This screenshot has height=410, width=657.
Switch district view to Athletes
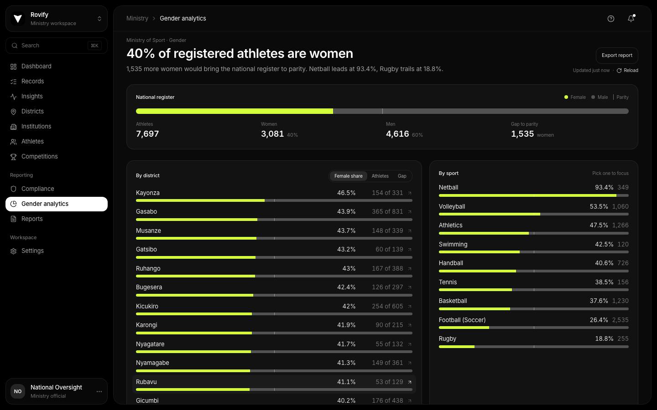pyautogui.click(x=380, y=176)
